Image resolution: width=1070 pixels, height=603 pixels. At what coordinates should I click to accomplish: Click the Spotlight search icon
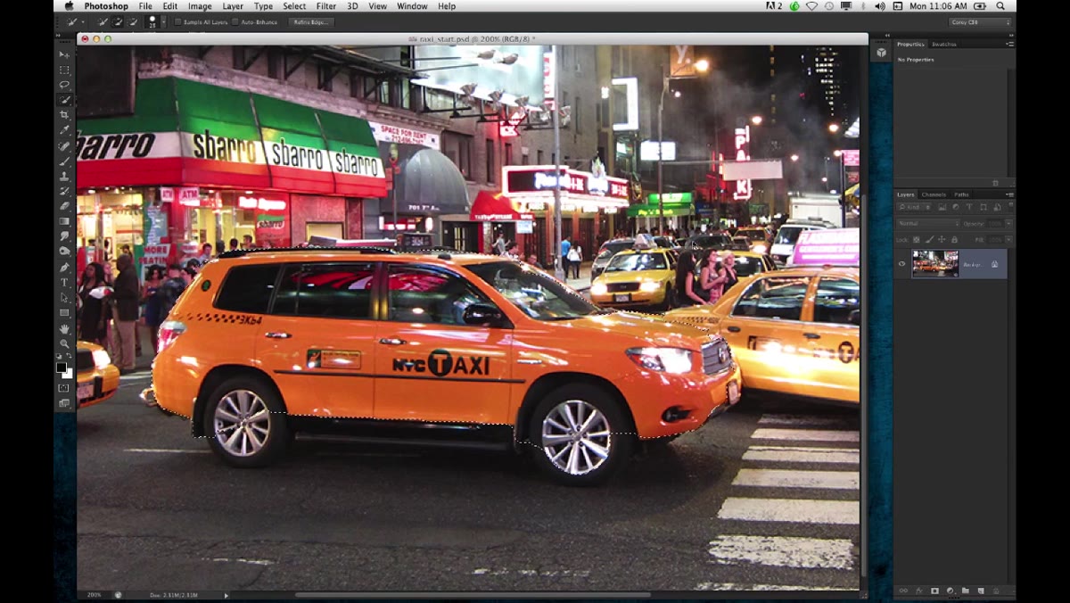tap(1001, 6)
